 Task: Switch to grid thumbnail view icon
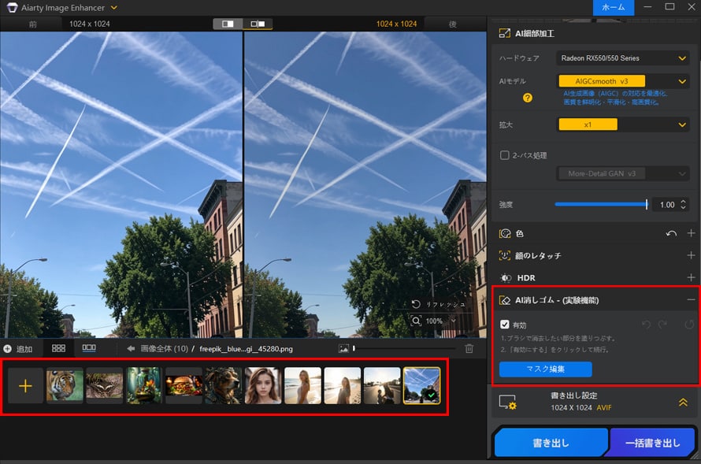pos(58,348)
